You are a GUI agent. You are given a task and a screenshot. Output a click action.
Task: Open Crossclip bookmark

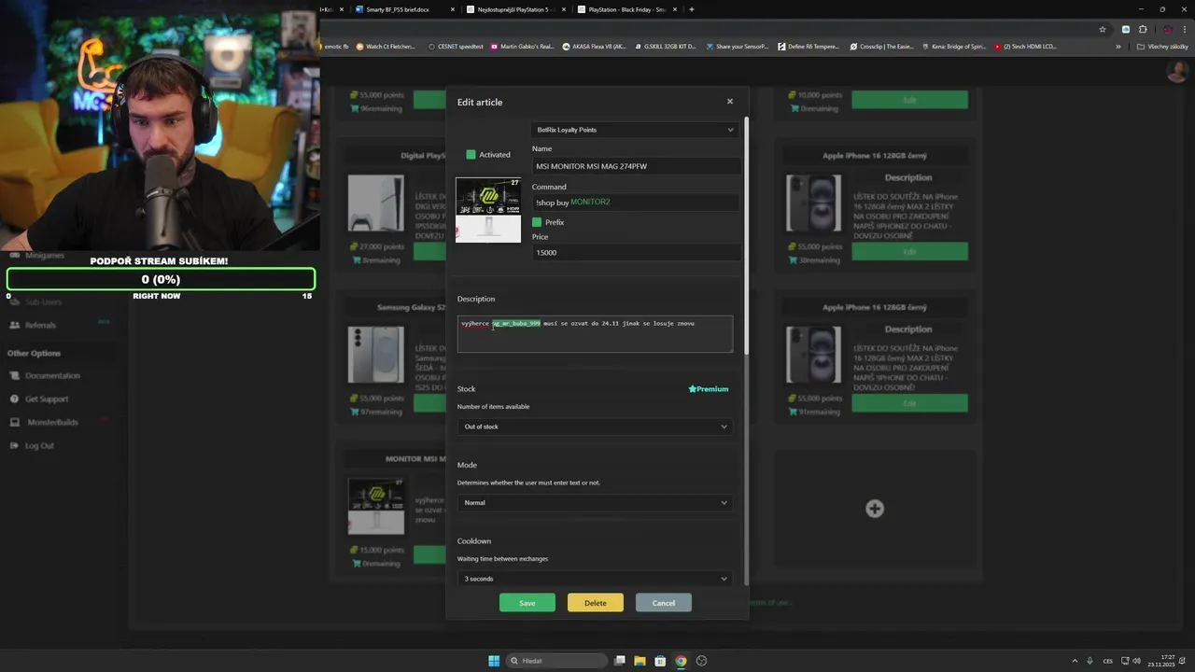point(881,46)
